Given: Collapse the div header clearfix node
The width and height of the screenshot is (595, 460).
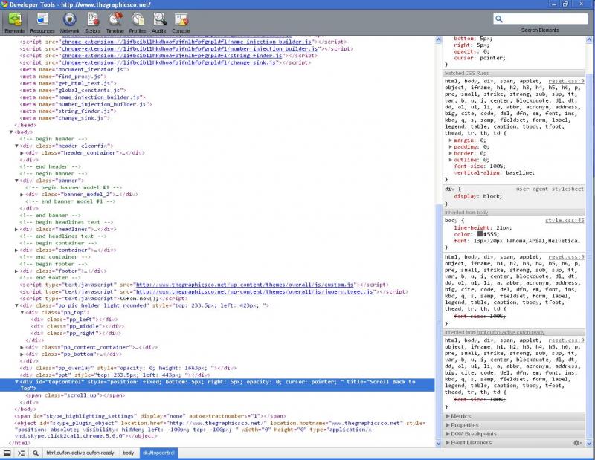Looking at the screenshot, I should pyautogui.click(x=16, y=146).
